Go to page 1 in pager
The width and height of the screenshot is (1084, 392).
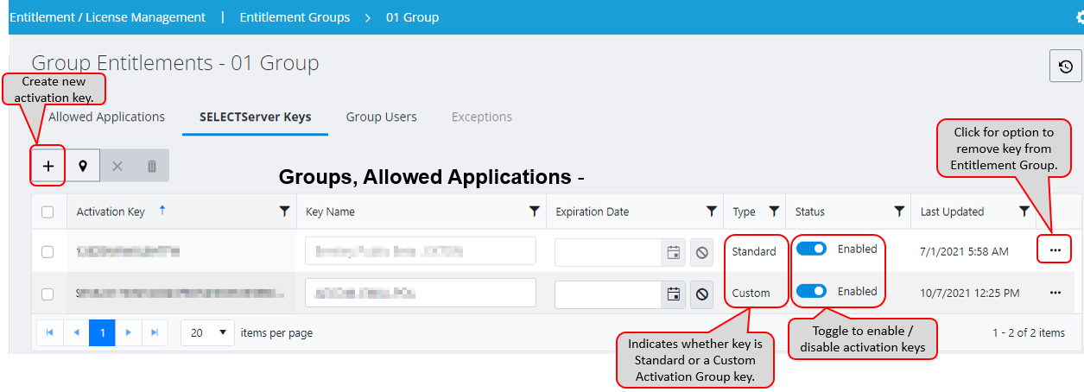click(102, 332)
